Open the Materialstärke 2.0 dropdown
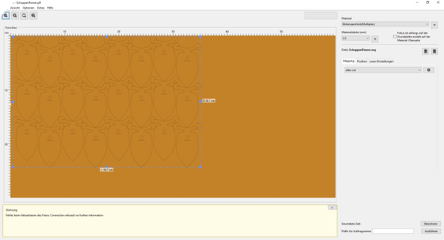The width and height of the screenshot is (444, 240). (355, 38)
